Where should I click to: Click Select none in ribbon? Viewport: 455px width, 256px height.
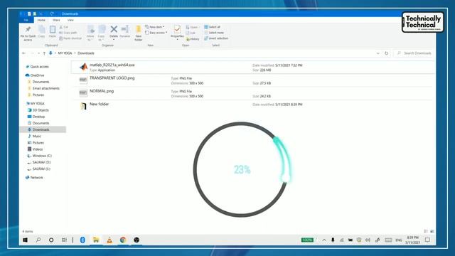(x=214, y=33)
